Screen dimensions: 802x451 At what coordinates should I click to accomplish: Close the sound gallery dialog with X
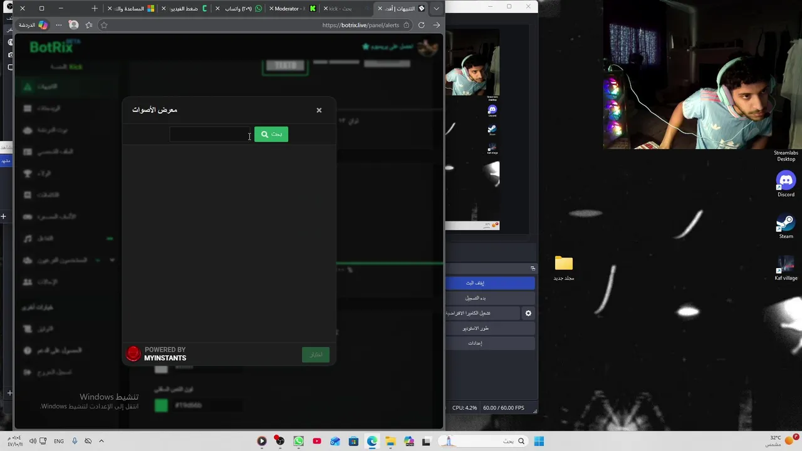click(x=319, y=110)
